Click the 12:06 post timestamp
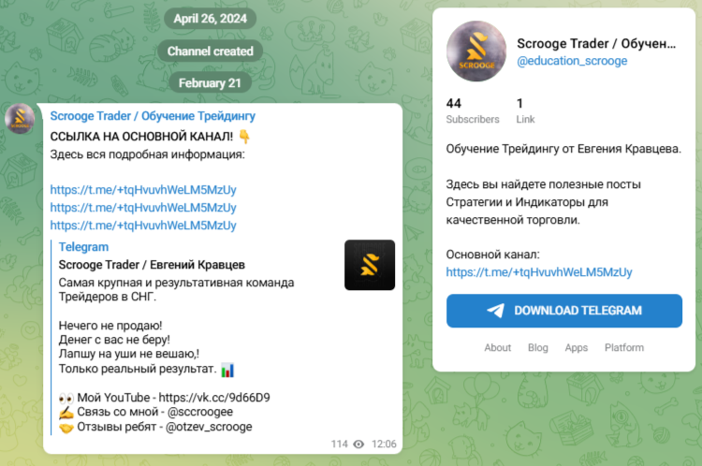 [x=384, y=444]
